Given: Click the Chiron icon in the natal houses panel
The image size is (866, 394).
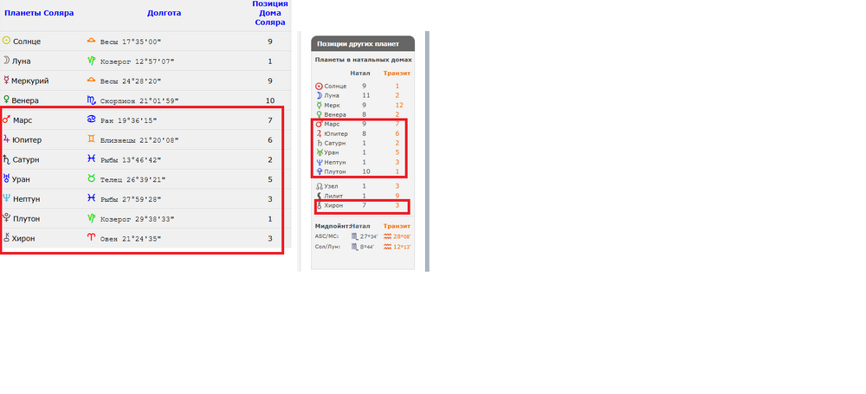Looking at the screenshot, I should [x=319, y=205].
